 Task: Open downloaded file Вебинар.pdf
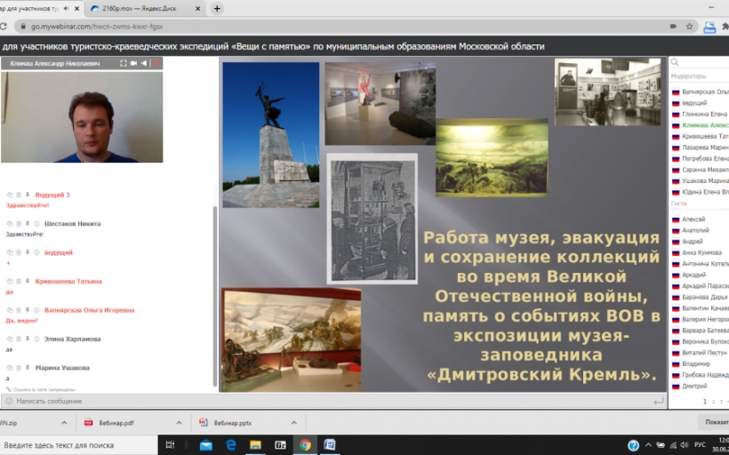[116, 423]
